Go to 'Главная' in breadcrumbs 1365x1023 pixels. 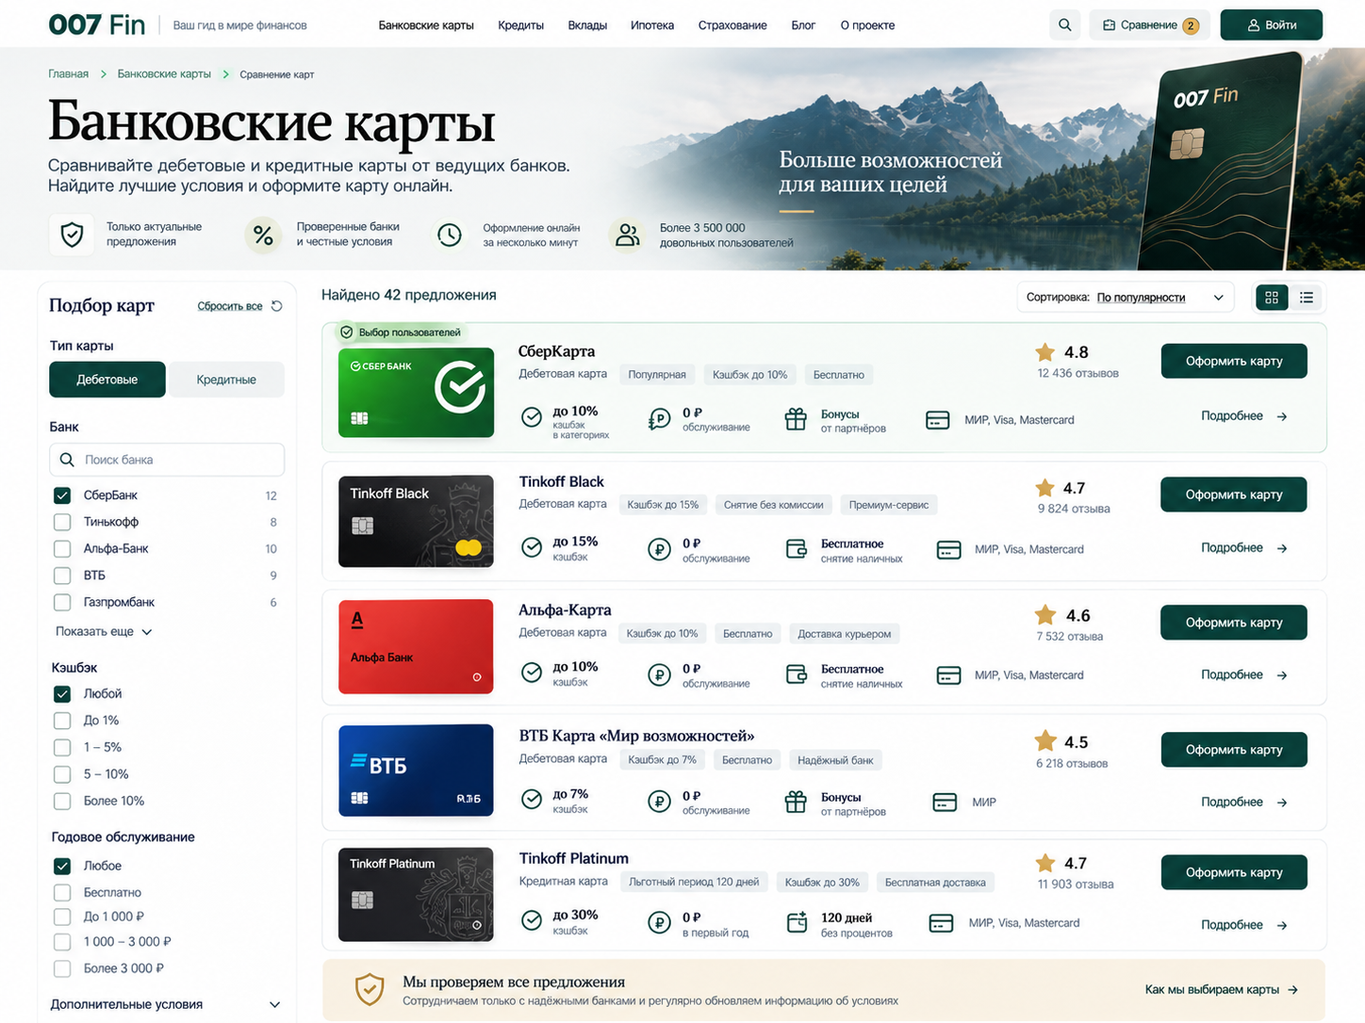69,73
